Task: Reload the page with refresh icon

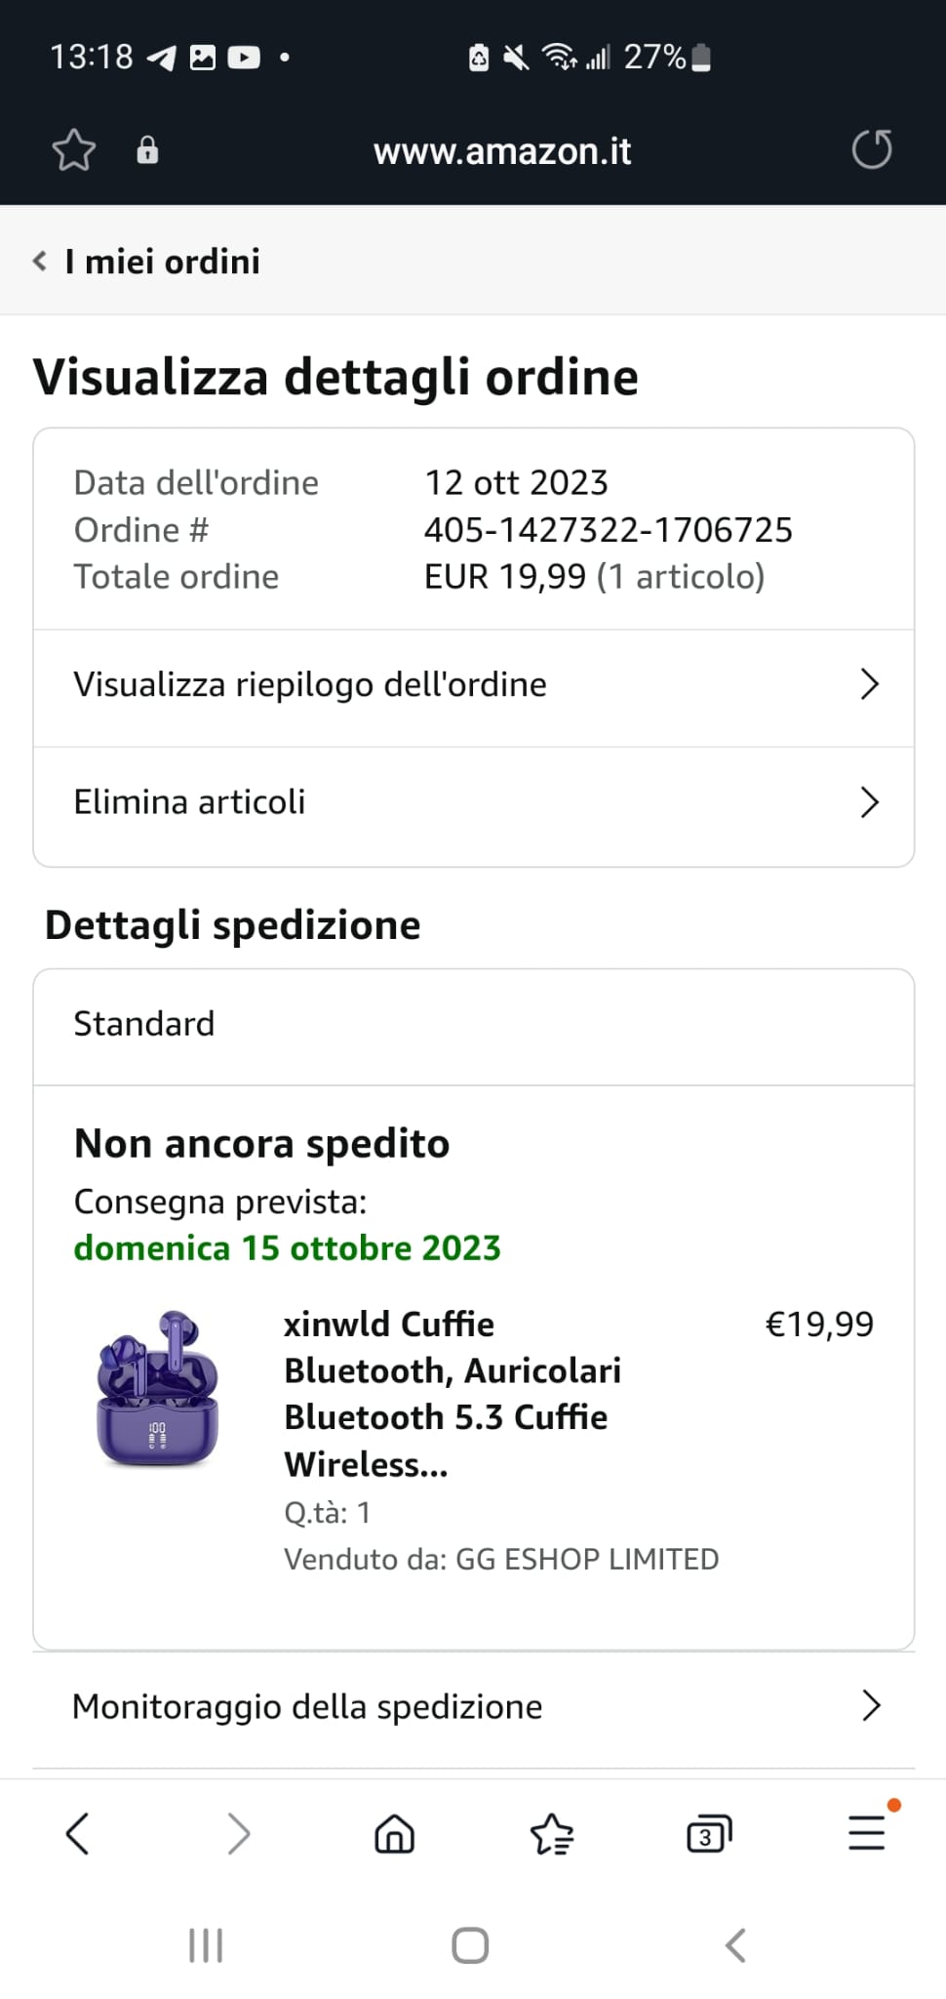Action: [871, 150]
